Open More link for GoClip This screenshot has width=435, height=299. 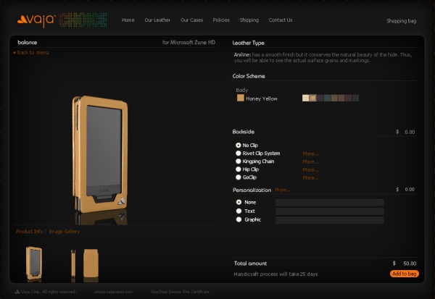click(310, 178)
